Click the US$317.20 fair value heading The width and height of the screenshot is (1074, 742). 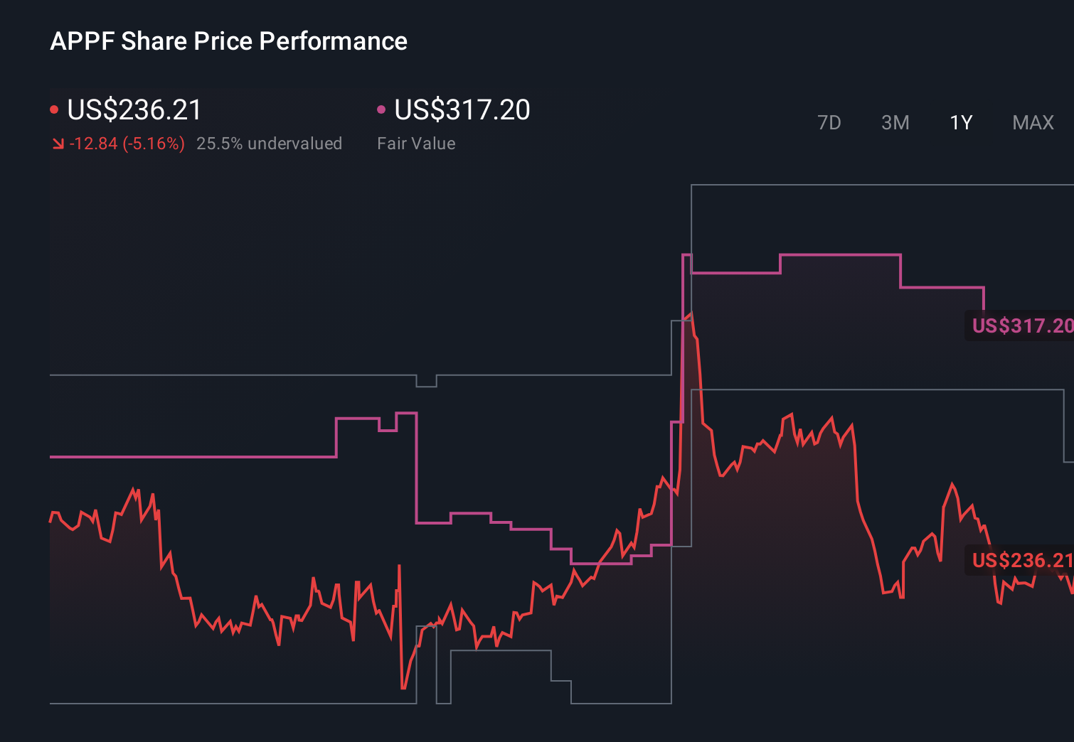click(462, 110)
